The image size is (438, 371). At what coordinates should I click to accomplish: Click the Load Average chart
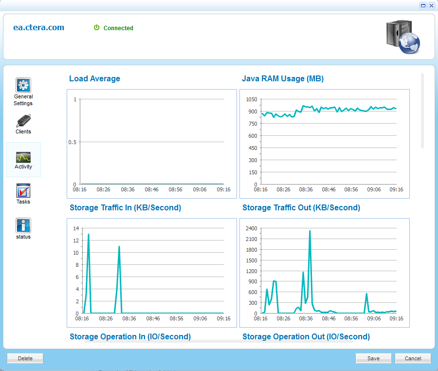coord(151,144)
